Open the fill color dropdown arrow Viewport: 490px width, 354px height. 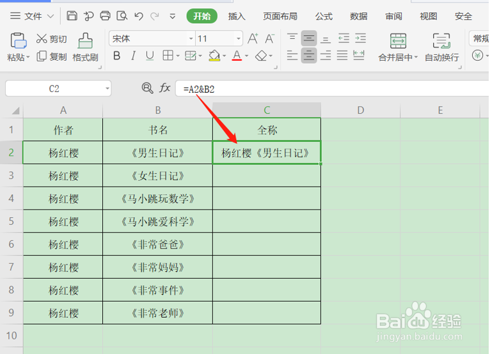224,56
